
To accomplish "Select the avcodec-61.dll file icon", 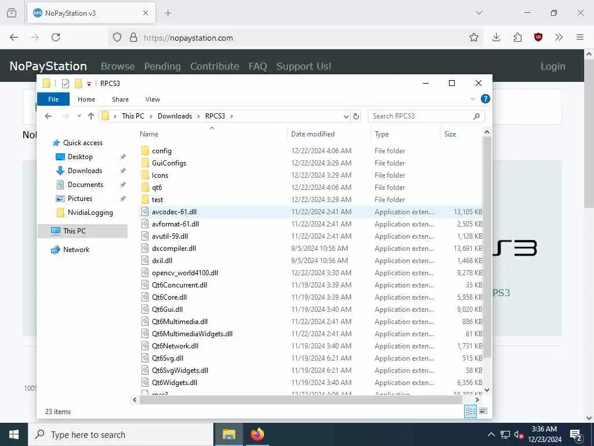I will [145, 211].
